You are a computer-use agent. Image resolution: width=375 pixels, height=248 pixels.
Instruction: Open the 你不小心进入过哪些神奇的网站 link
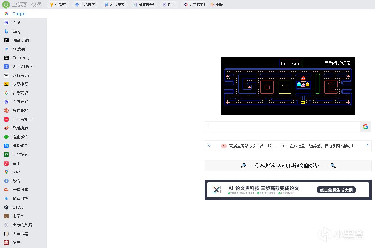click(x=288, y=166)
